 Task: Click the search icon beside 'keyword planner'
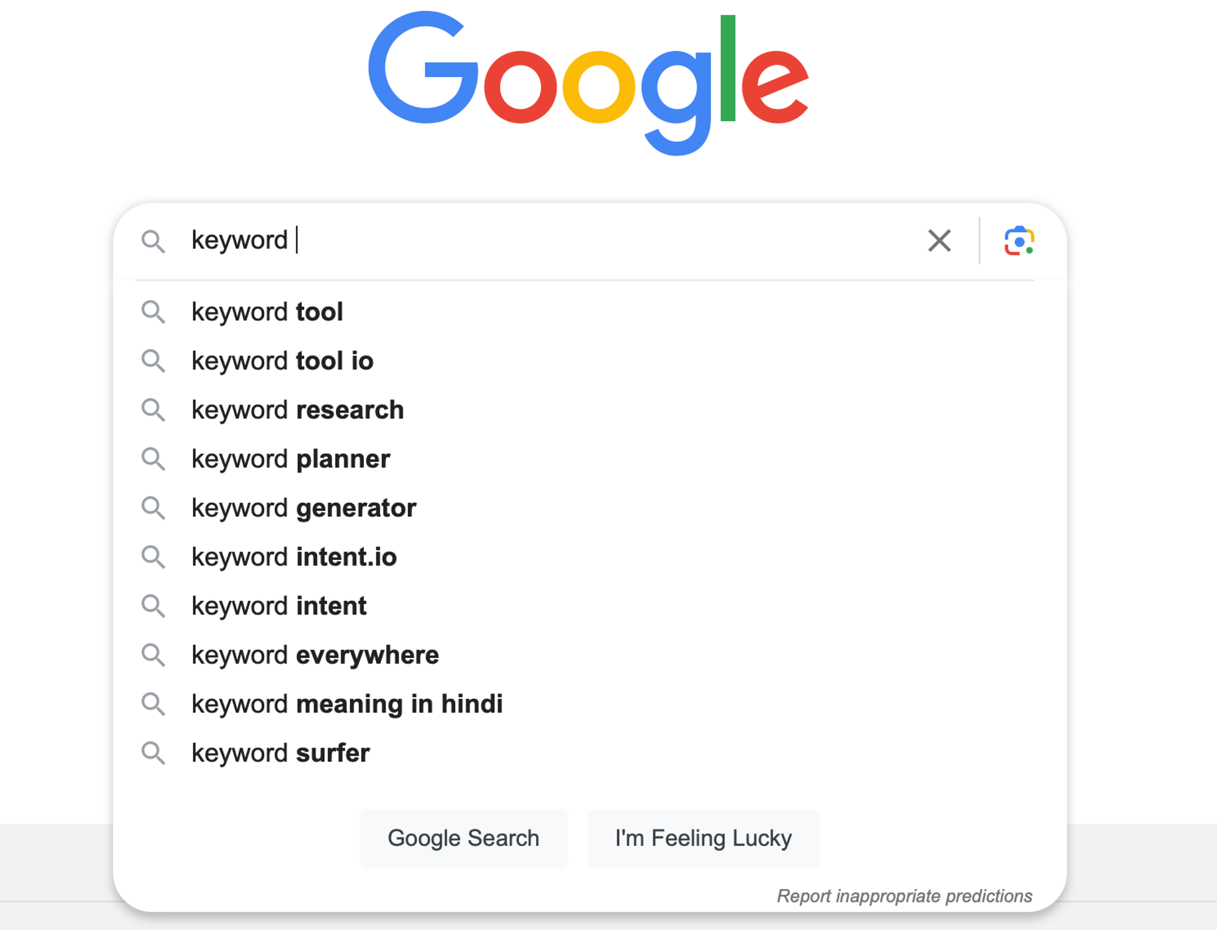154,460
